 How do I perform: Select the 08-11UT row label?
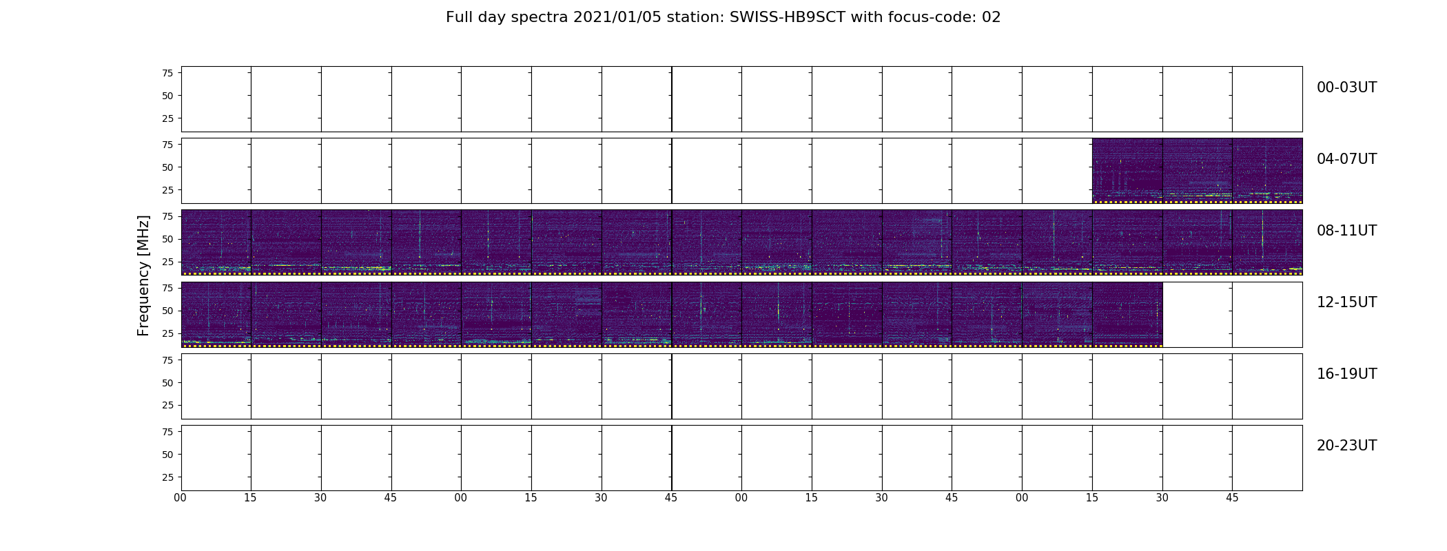pyautogui.click(x=1346, y=231)
